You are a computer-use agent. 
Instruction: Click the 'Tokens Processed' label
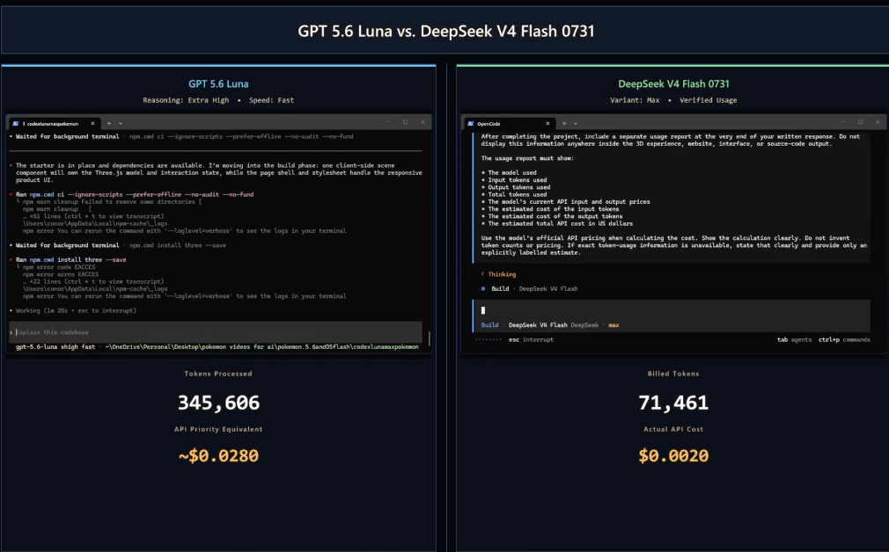coord(218,374)
